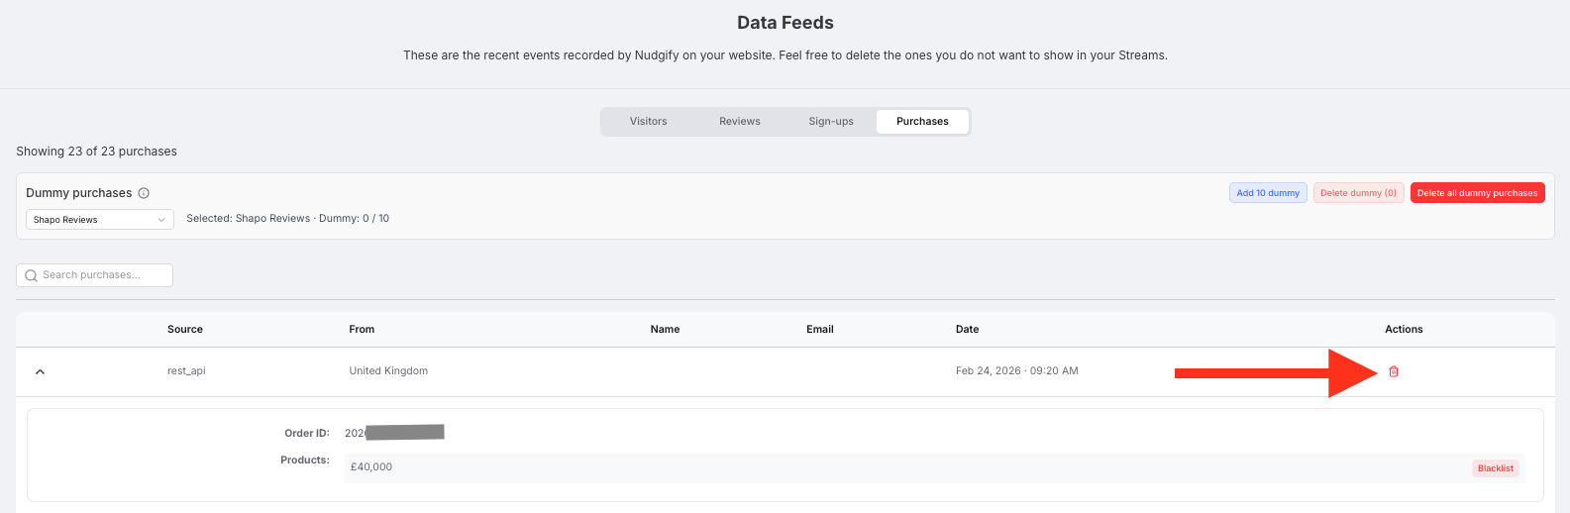The height and width of the screenshot is (513, 1570).
Task: Delete the rest_api purchase with trash icon
Action: click(1394, 371)
